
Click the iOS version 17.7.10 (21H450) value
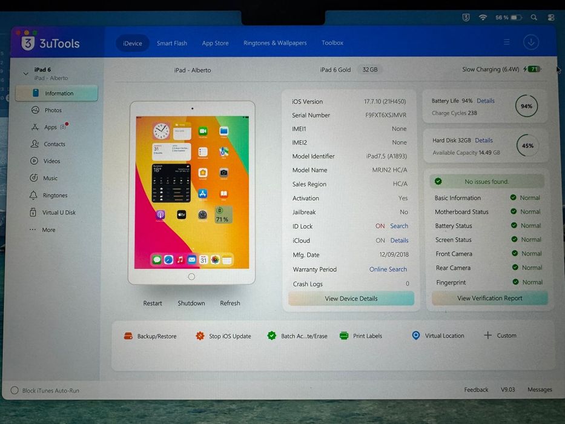click(x=385, y=102)
